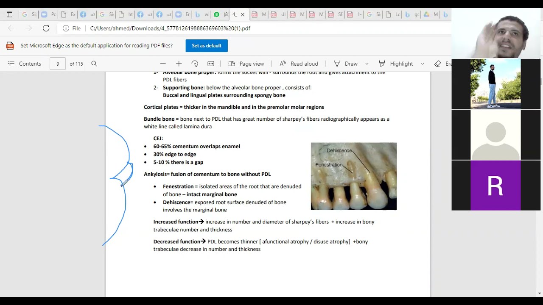543x305 pixels.
Task: Expand the Highlight color dropdown arrow
Action: pos(423,64)
